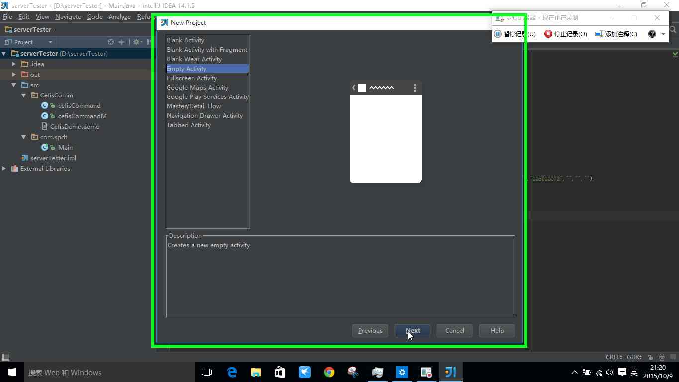The width and height of the screenshot is (679, 382).
Task: Click the stop recording button in Steps Recorder
Action: pos(566,34)
